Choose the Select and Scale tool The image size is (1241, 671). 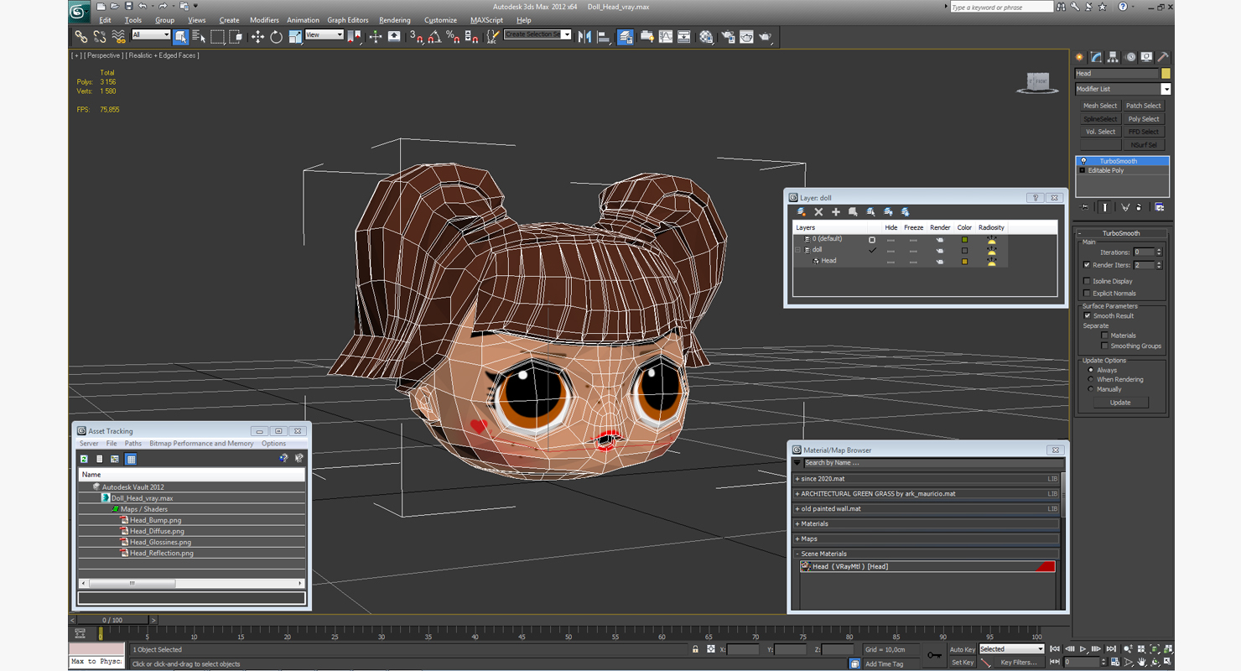[294, 37]
